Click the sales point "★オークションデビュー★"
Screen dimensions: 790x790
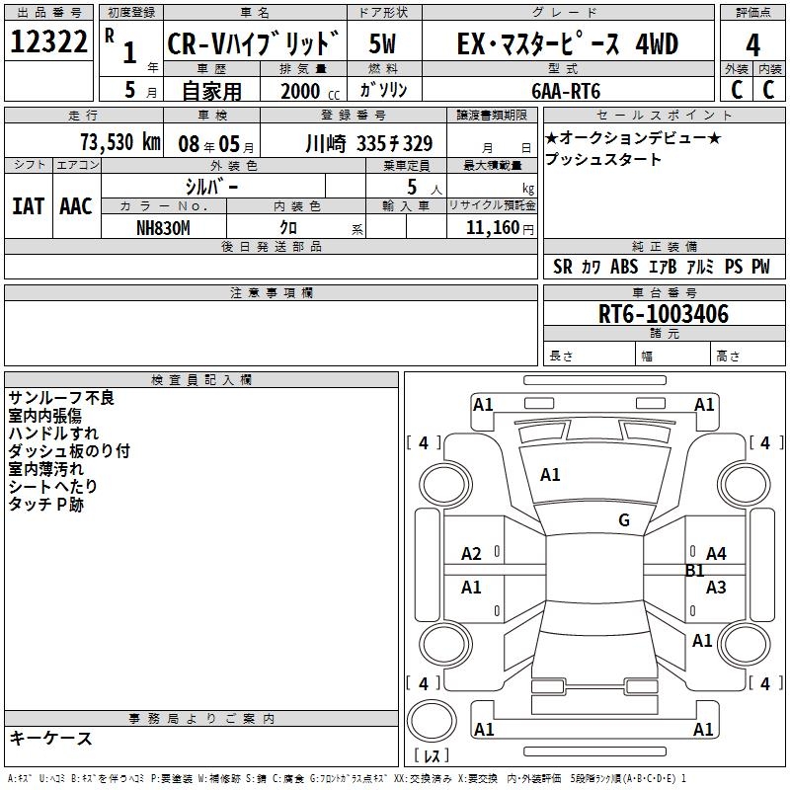[633, 137]
